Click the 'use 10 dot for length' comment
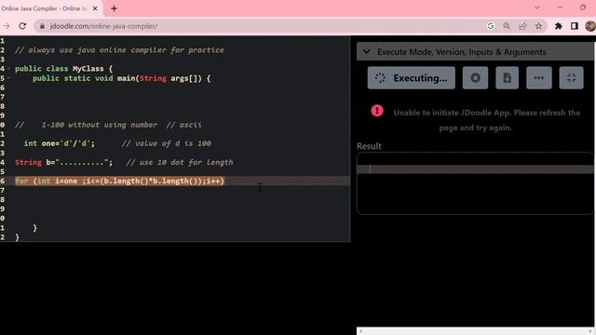596x335 pixels. [x=180, y=163]
